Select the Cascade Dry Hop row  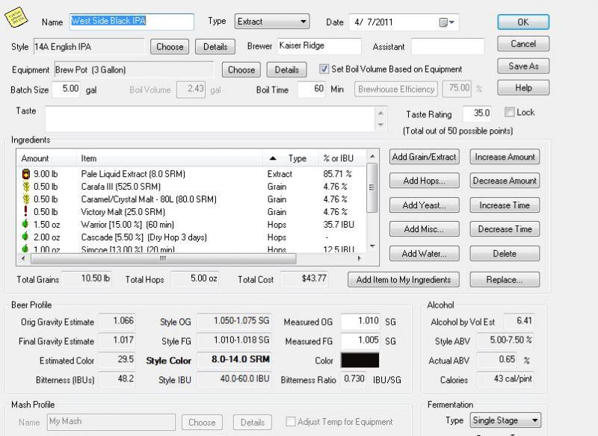coord(192,237)
